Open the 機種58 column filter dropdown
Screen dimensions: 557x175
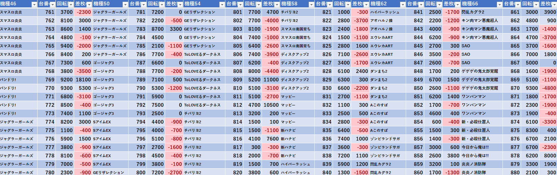coord(311,4)
